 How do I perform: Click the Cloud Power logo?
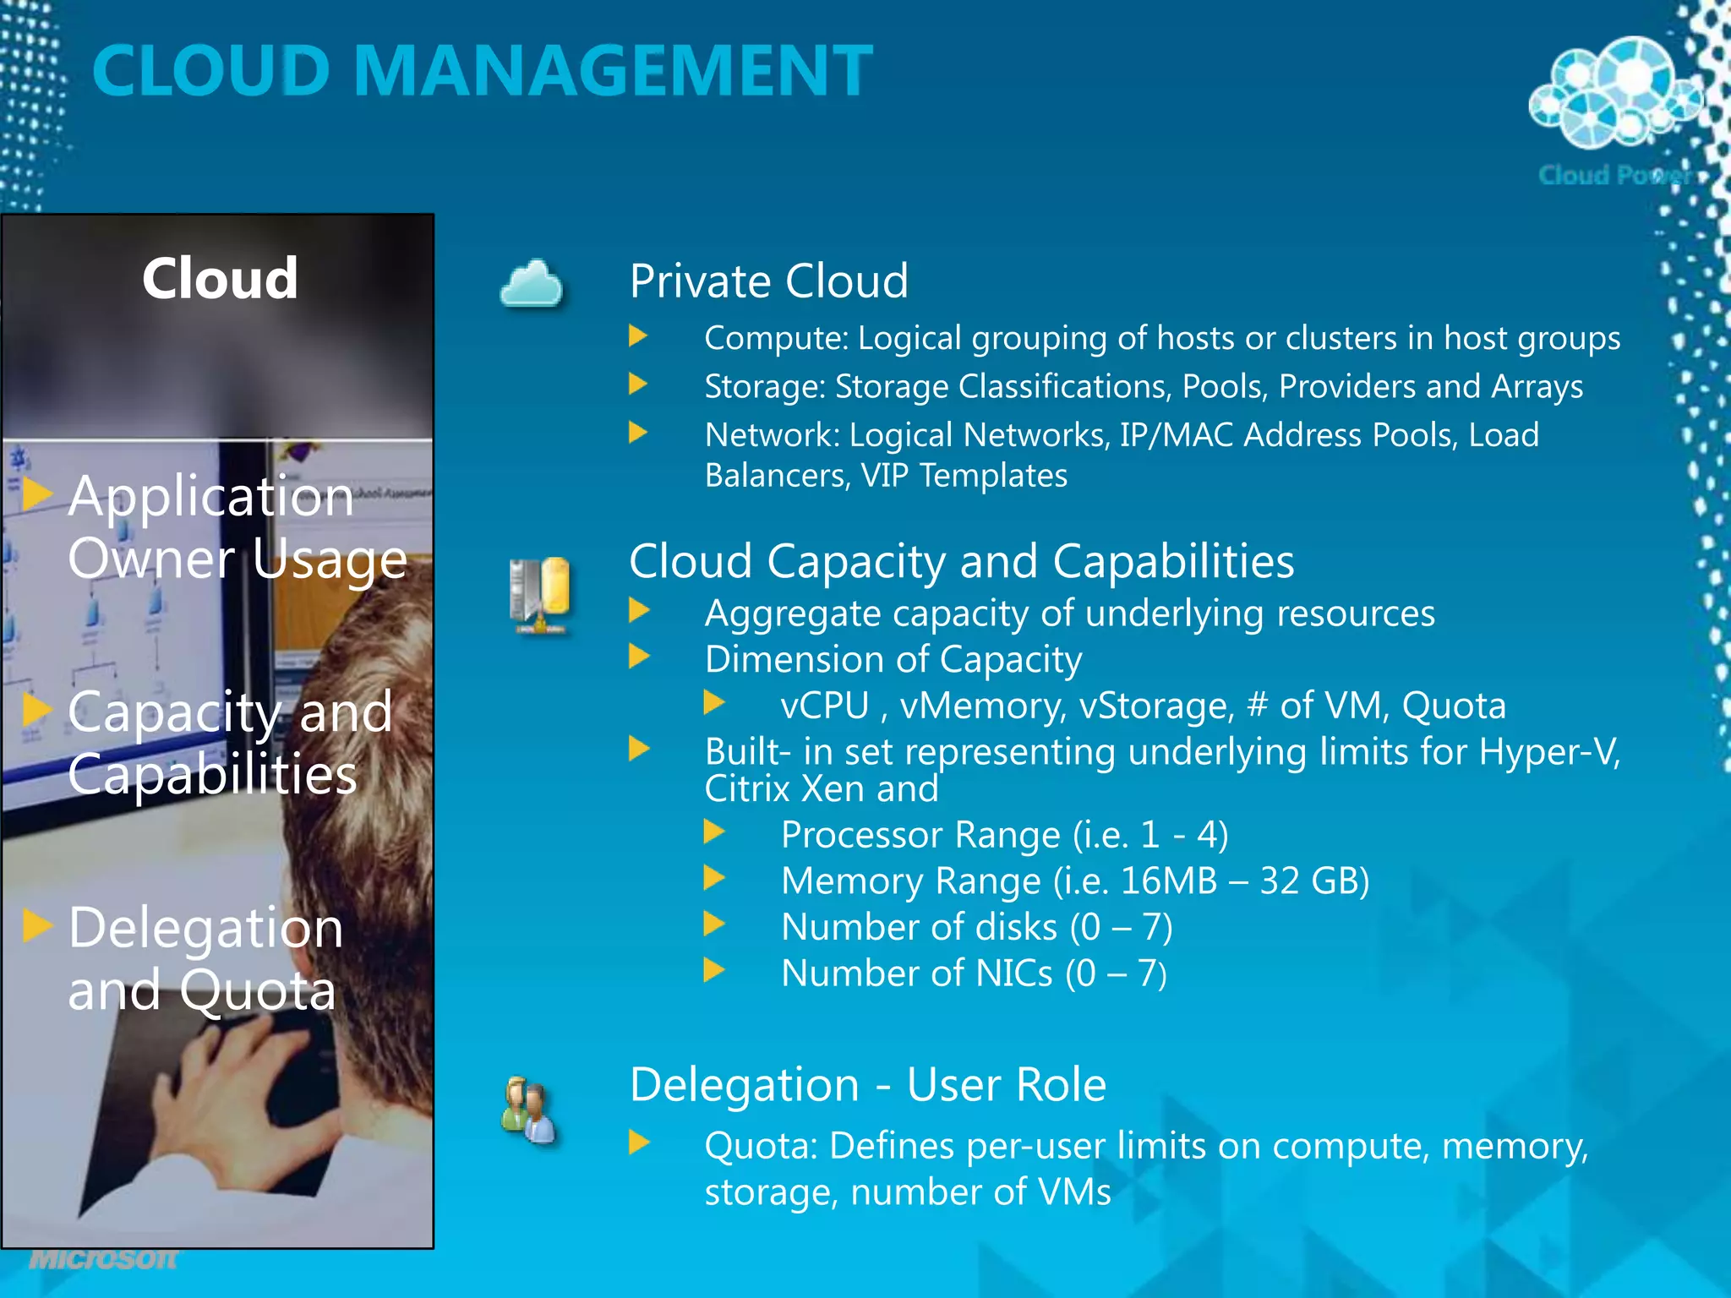tap(1615, 110)
